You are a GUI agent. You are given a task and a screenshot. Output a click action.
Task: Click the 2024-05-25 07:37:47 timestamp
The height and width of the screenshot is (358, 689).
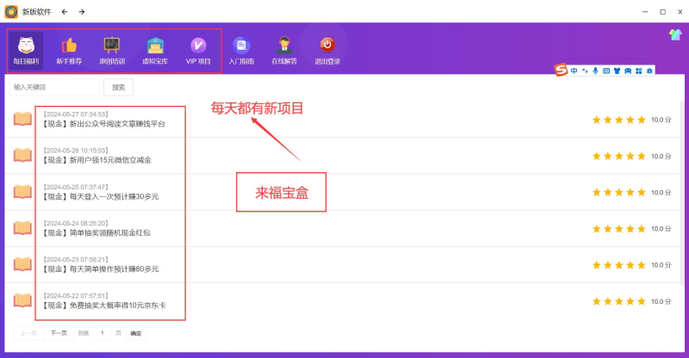pyautogui.click(x=75, y=187)
